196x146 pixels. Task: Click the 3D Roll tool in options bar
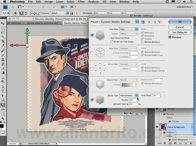coord(26,13)
